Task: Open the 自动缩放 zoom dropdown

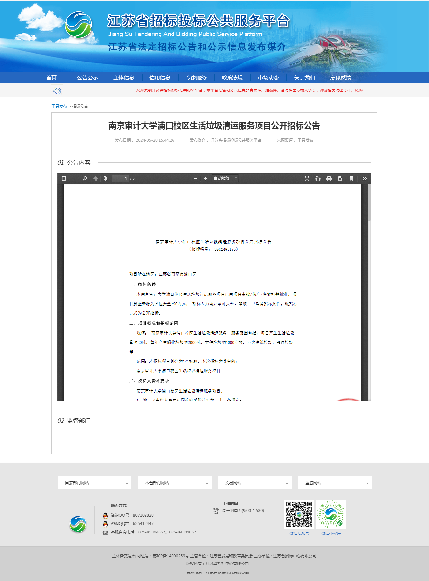Action: 225,178
